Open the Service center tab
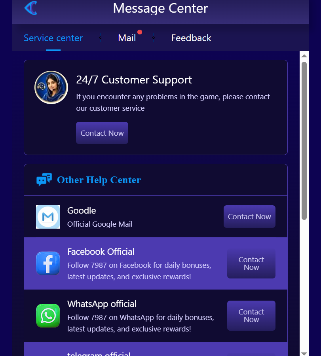Screen dimensions: 321x356 53,38
